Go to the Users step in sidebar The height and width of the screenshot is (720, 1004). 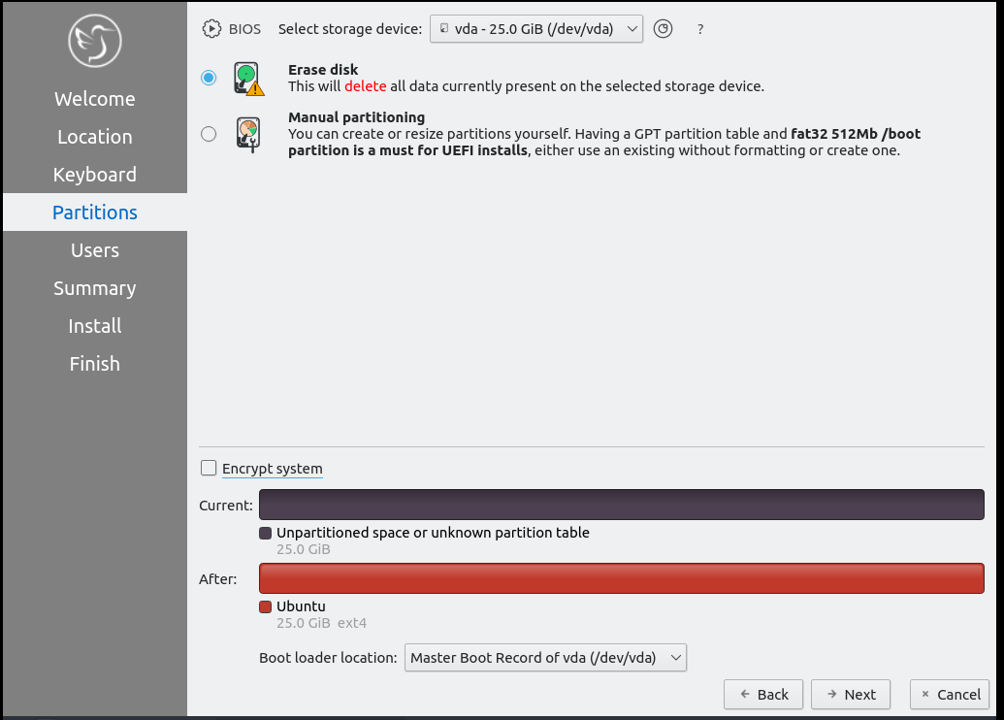tap(94, 250)
